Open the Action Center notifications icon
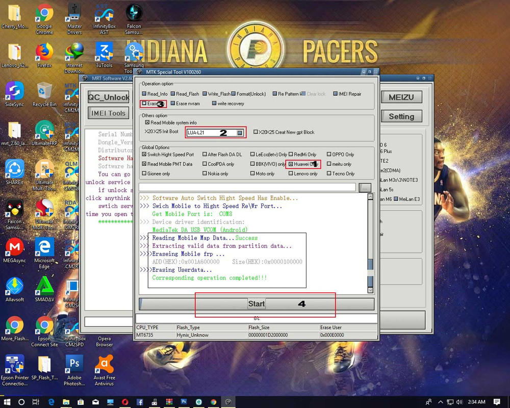 click(497, 402)
